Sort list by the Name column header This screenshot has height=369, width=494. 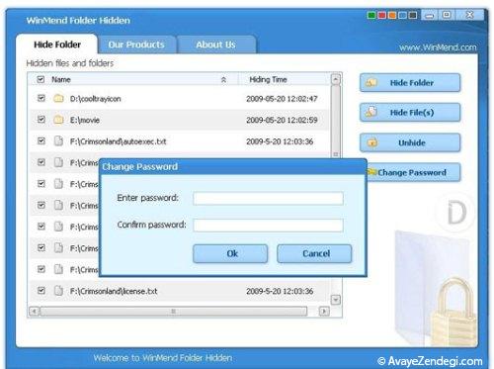point(61,79)
